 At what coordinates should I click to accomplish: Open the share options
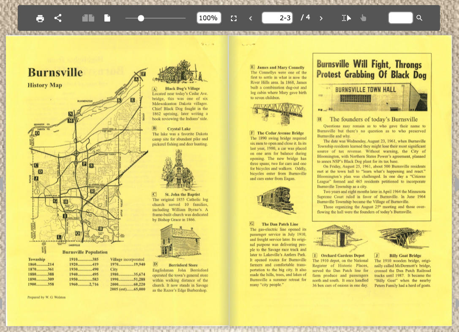[x=58, y=18]
